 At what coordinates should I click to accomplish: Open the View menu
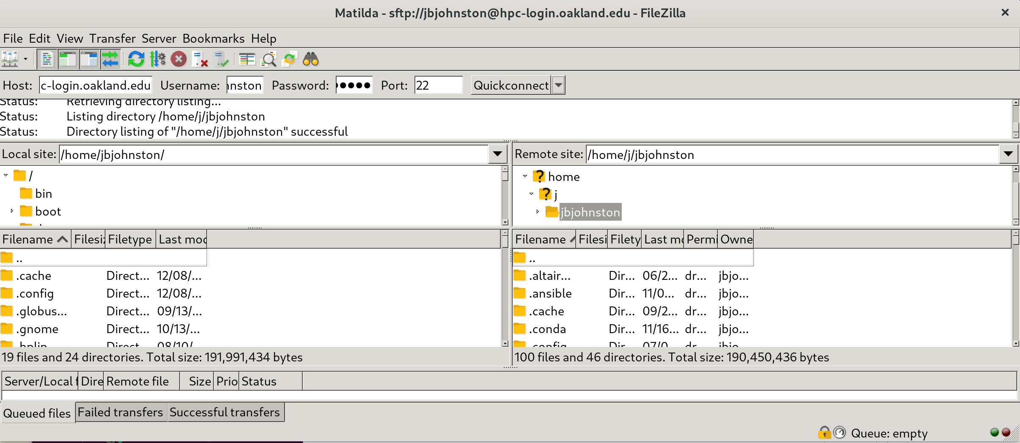70,38
